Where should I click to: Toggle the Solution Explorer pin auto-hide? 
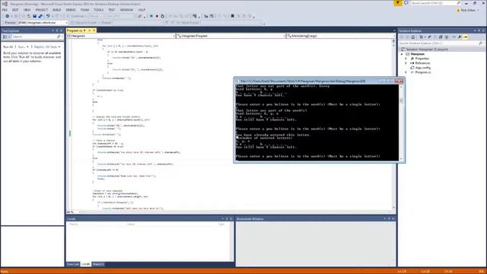pyautogui.click(x=479, y=30)
